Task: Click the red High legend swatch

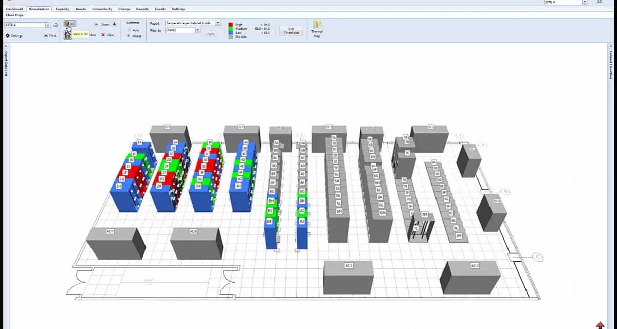Action: (230, 25)
